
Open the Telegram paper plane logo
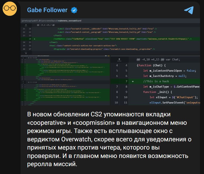(x=189, y=10)
